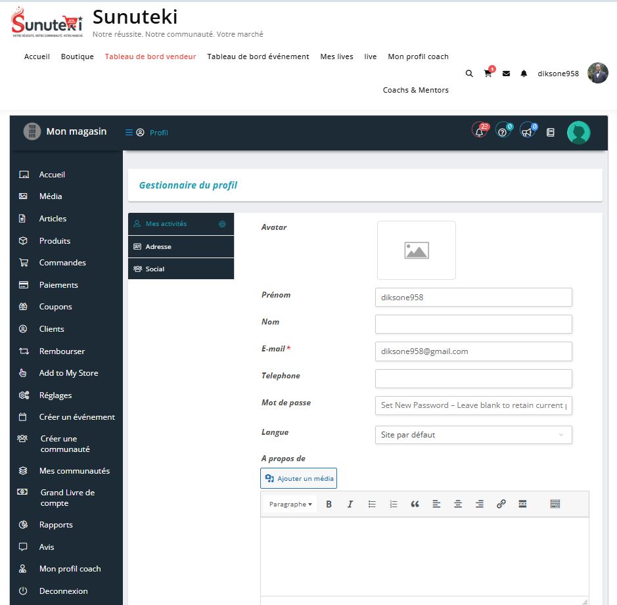Open the shopping cart with 1 item
This screenshot has width=617, height=605.
coord(488,74)
